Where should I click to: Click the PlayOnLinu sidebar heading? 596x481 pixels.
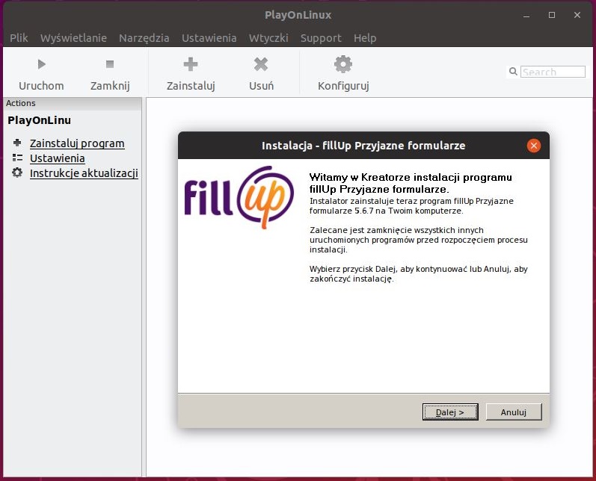[x=39, y=120]
